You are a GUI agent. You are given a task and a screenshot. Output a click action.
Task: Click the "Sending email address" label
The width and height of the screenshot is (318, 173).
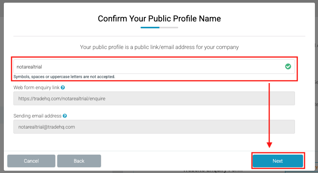37,116
